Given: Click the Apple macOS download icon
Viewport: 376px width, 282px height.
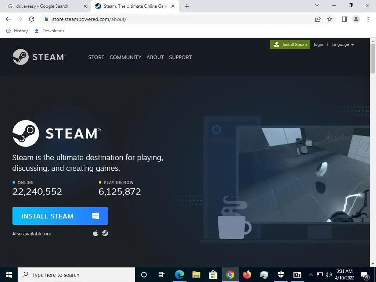Looking at the screenshot, I should pyautogui.click(x=95, y=233).
